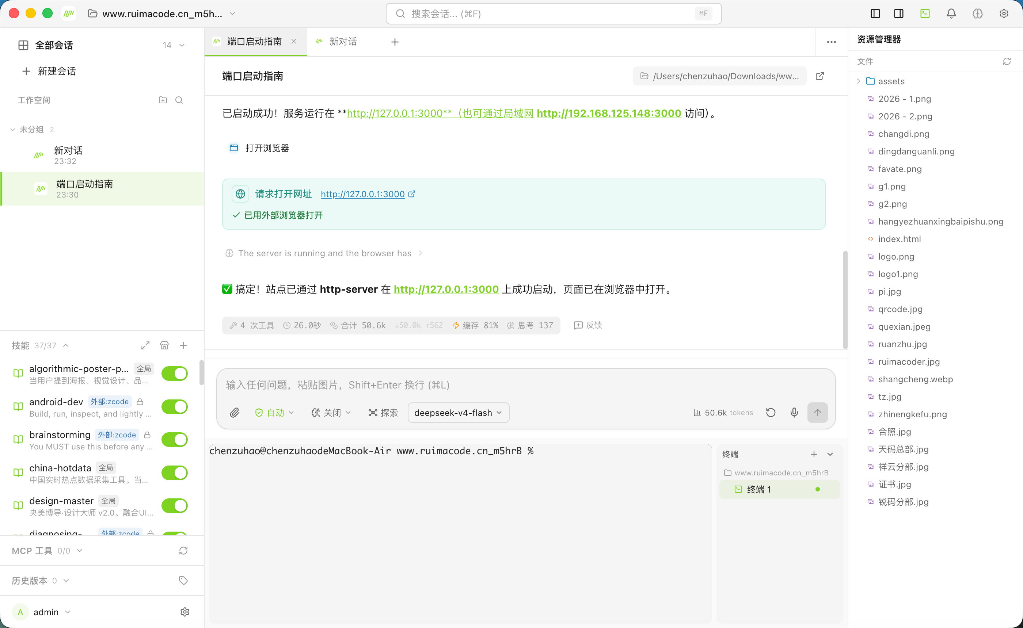Open the admin user menu

(x=42, y=612)
